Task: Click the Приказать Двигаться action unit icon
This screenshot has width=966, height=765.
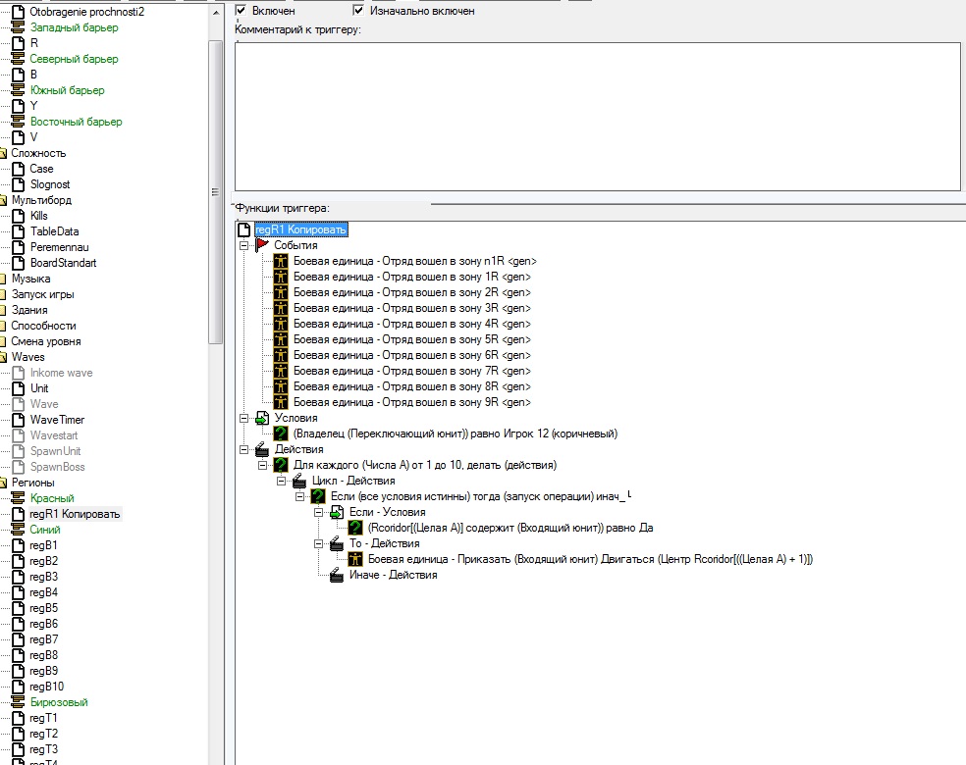Action: 355,559
